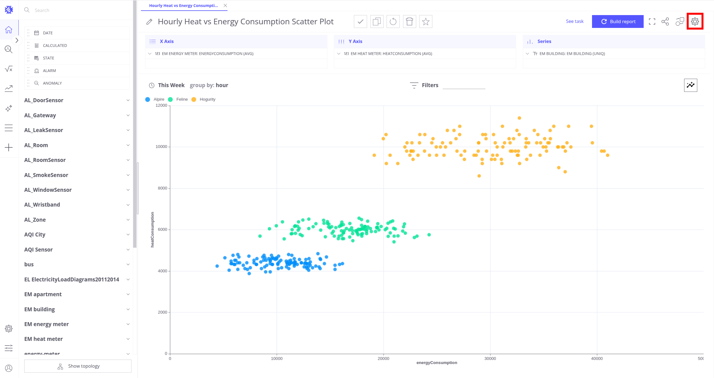The width and height of the screenshot is (714, 378).
Task: Expand AL_DoorSensor group
Action: (128, 100)
